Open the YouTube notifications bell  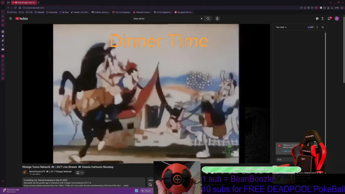(x=329, y=19)
